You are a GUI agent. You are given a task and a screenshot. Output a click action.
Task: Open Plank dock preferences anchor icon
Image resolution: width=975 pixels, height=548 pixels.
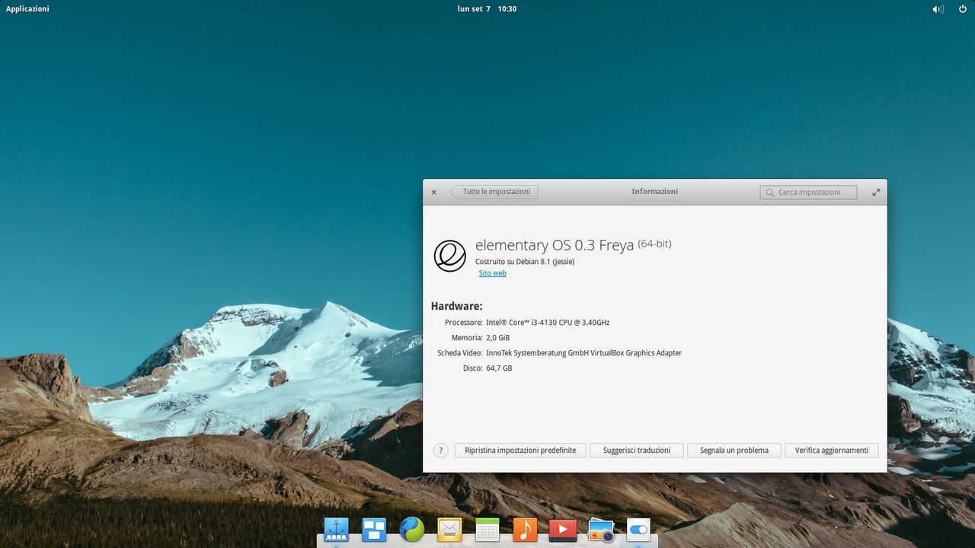tap(336, 529)
